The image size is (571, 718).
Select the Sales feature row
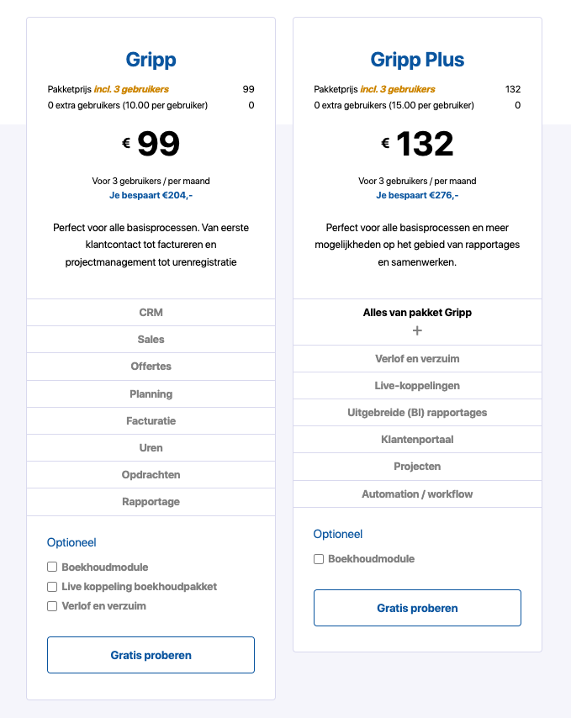(x=151, y=339)
